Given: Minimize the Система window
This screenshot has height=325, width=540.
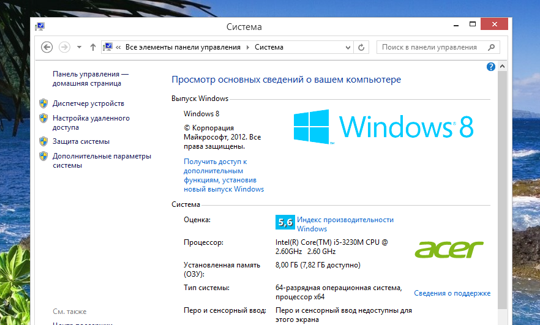Looking at the screenshot, I should (456, 25).
